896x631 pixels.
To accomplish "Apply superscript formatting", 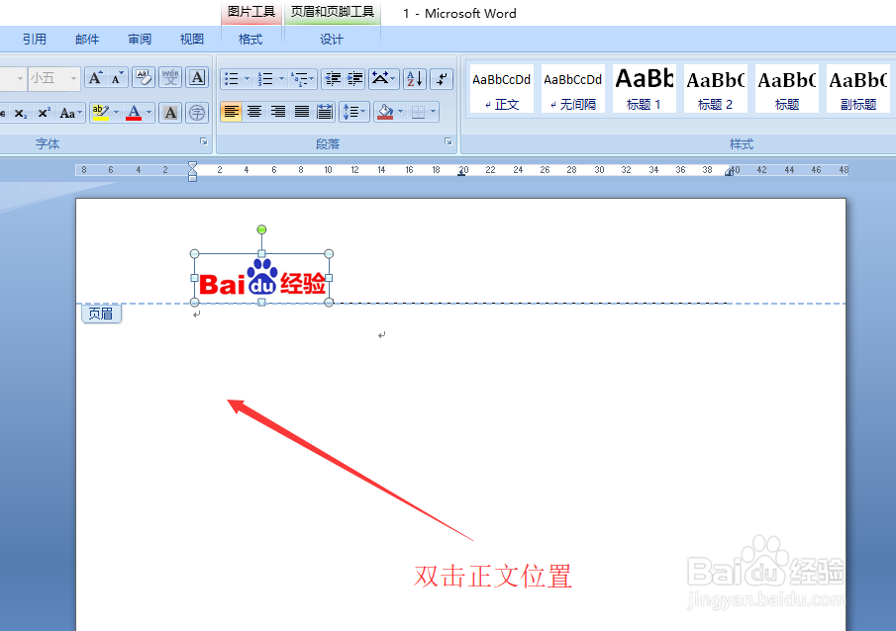I will click(44, 113).
